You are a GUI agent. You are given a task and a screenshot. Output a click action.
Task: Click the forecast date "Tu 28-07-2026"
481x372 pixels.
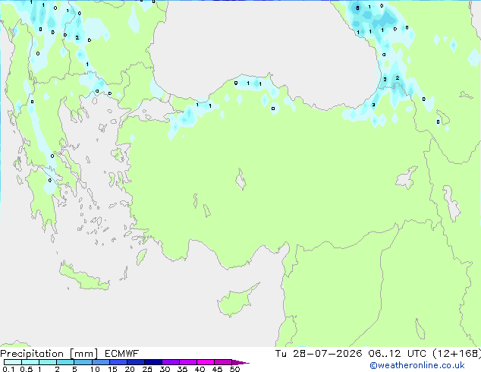click(319, 354)
